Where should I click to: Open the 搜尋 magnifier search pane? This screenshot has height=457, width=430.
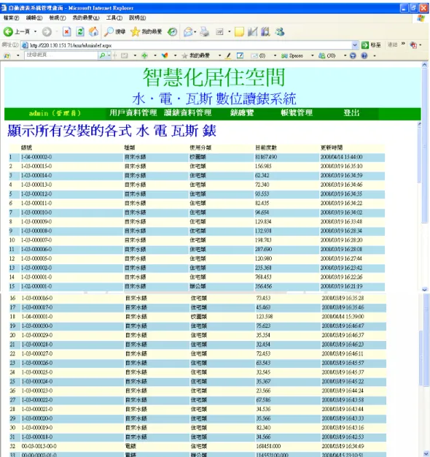(x=114, y=32)
